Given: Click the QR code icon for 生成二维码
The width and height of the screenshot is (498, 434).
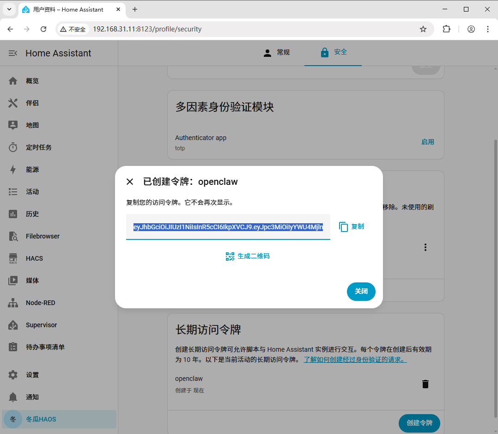Looking at the screenshot, I should point(230,257).
